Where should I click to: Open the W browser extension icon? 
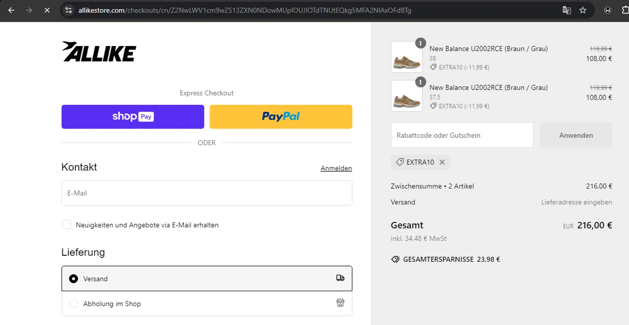(x=608, y=10)
